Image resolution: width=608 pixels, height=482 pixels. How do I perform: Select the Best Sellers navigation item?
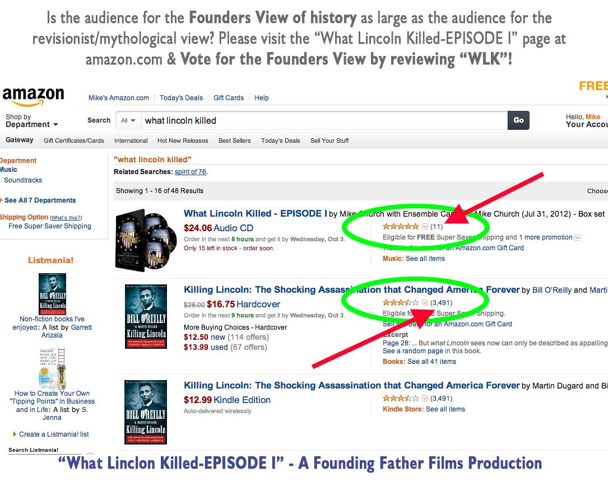235,141
